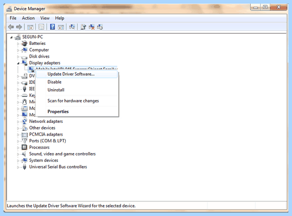292x216 pixels.
Task: Expand the System devices node arrow
Action: click(x=18, y=161)
